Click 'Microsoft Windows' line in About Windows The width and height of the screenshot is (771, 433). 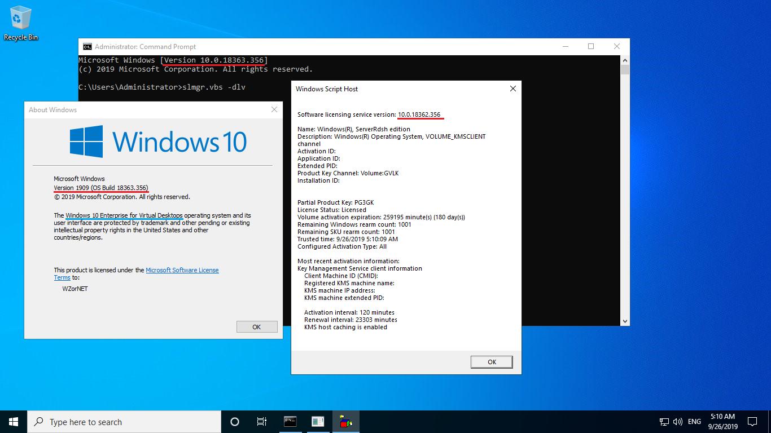pos(79,179)
